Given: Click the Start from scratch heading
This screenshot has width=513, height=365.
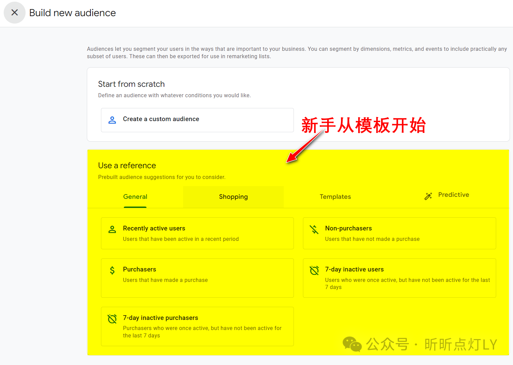Looking at the screenshot, I should point(131,84).
